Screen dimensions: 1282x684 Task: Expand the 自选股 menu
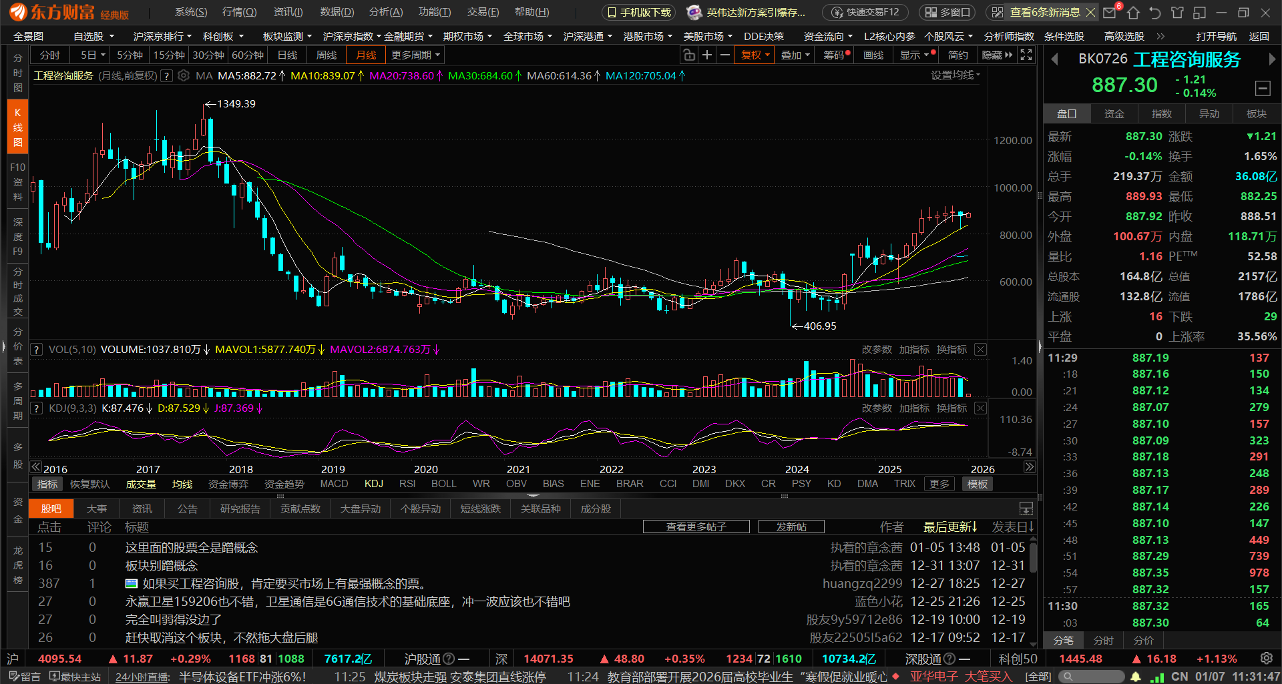[94, 37]
